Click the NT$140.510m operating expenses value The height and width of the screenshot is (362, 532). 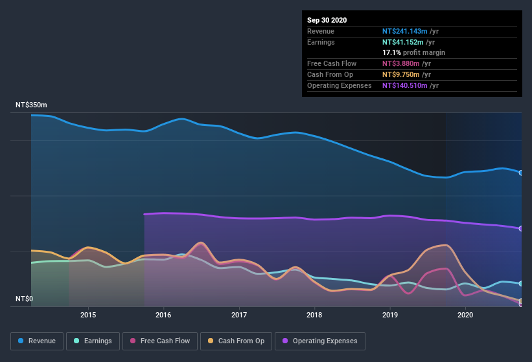(404, 85)
